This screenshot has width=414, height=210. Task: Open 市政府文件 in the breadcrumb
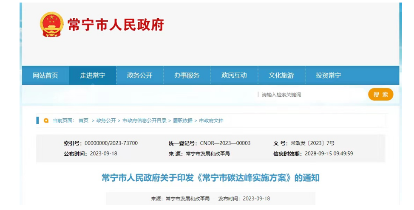coord(211,120)
